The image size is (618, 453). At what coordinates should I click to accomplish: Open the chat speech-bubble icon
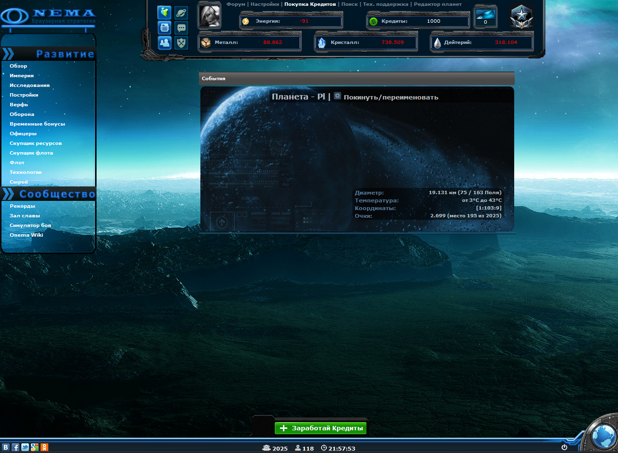coord(181,28)
